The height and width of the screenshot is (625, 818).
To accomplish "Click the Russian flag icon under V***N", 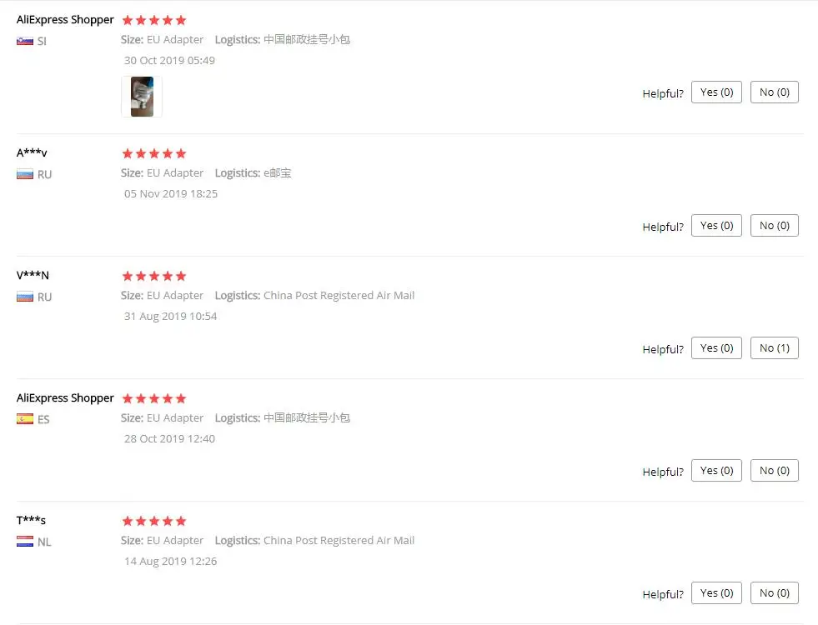I will tap(24, 297).
